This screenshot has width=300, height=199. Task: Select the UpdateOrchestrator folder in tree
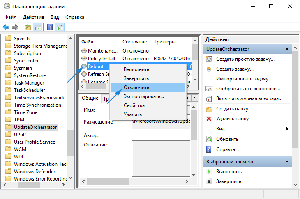tap(35, 127)
